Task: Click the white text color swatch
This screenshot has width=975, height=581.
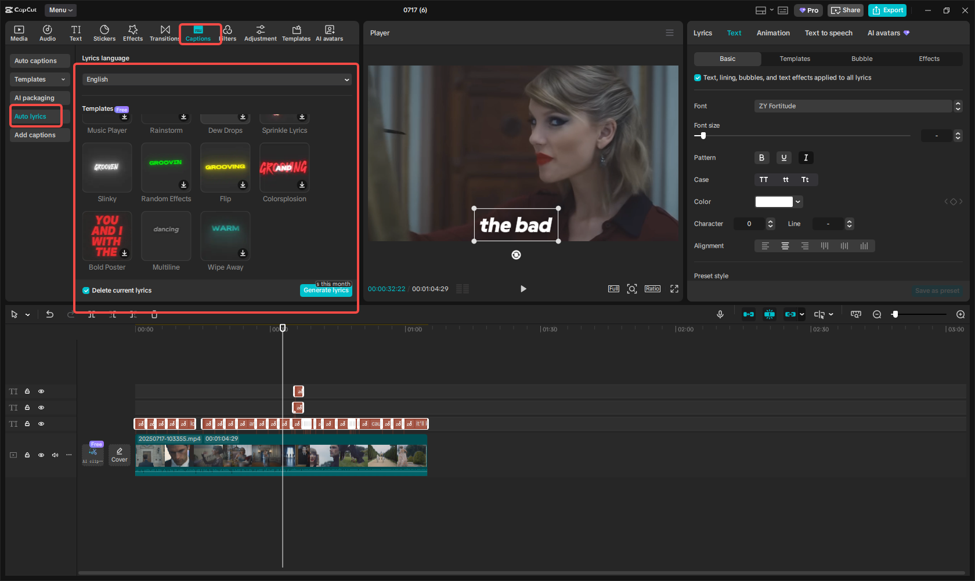Action: pos(774,202)
